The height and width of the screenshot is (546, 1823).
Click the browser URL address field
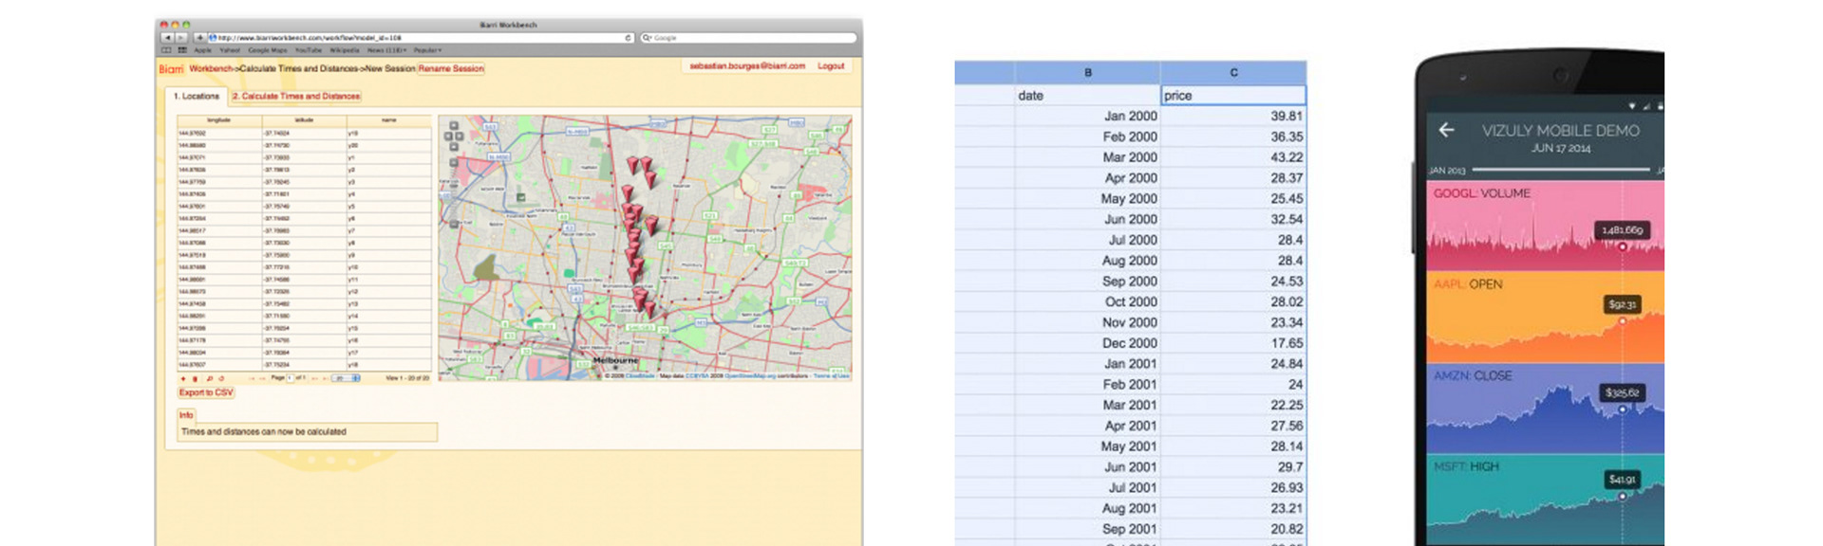click(421, 38)
